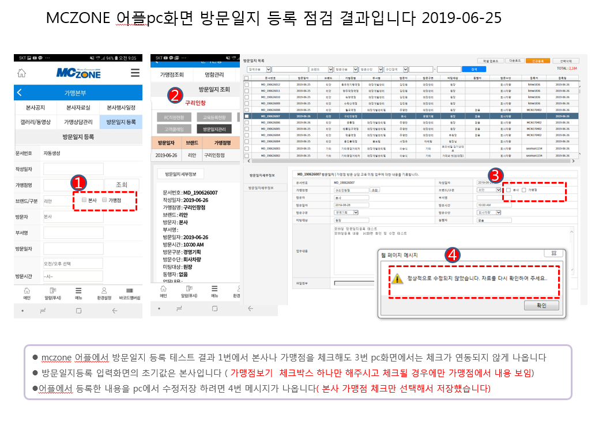610x422 pixels.
Task: Click the 방문일지관리 button on the middle phone
Action: pos(214,128)
